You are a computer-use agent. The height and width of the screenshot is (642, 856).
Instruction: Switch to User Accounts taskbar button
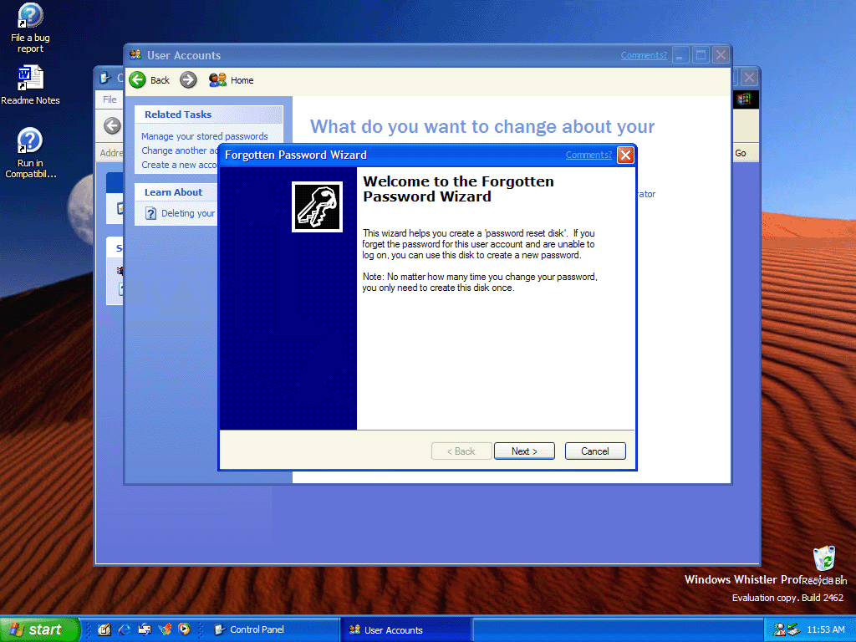(407, 629)
